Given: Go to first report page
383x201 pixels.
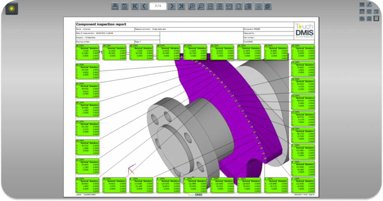Looking at the screenshot, I should point(135,6).
